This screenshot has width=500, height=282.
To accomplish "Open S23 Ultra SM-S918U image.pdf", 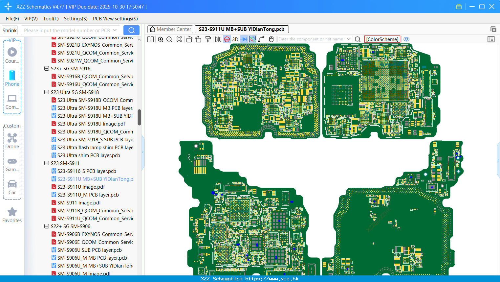I will point(91,124).
